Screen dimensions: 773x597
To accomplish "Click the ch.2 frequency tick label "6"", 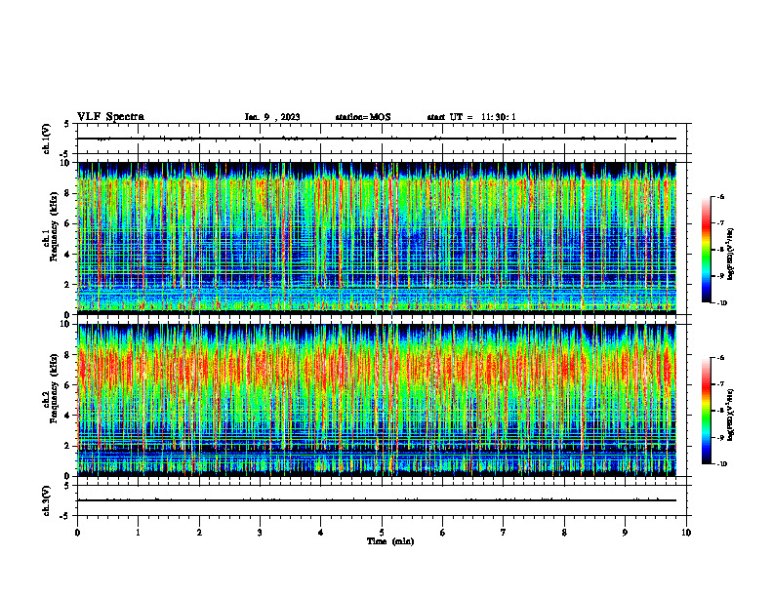I will coord(68,385).
